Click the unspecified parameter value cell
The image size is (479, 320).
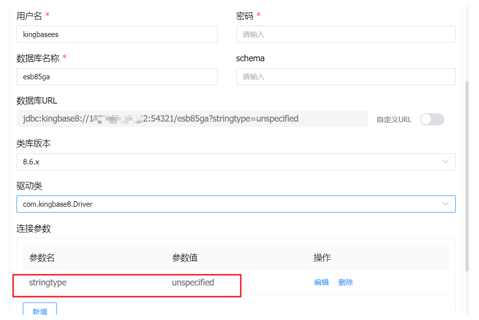(x=193, y=282)
